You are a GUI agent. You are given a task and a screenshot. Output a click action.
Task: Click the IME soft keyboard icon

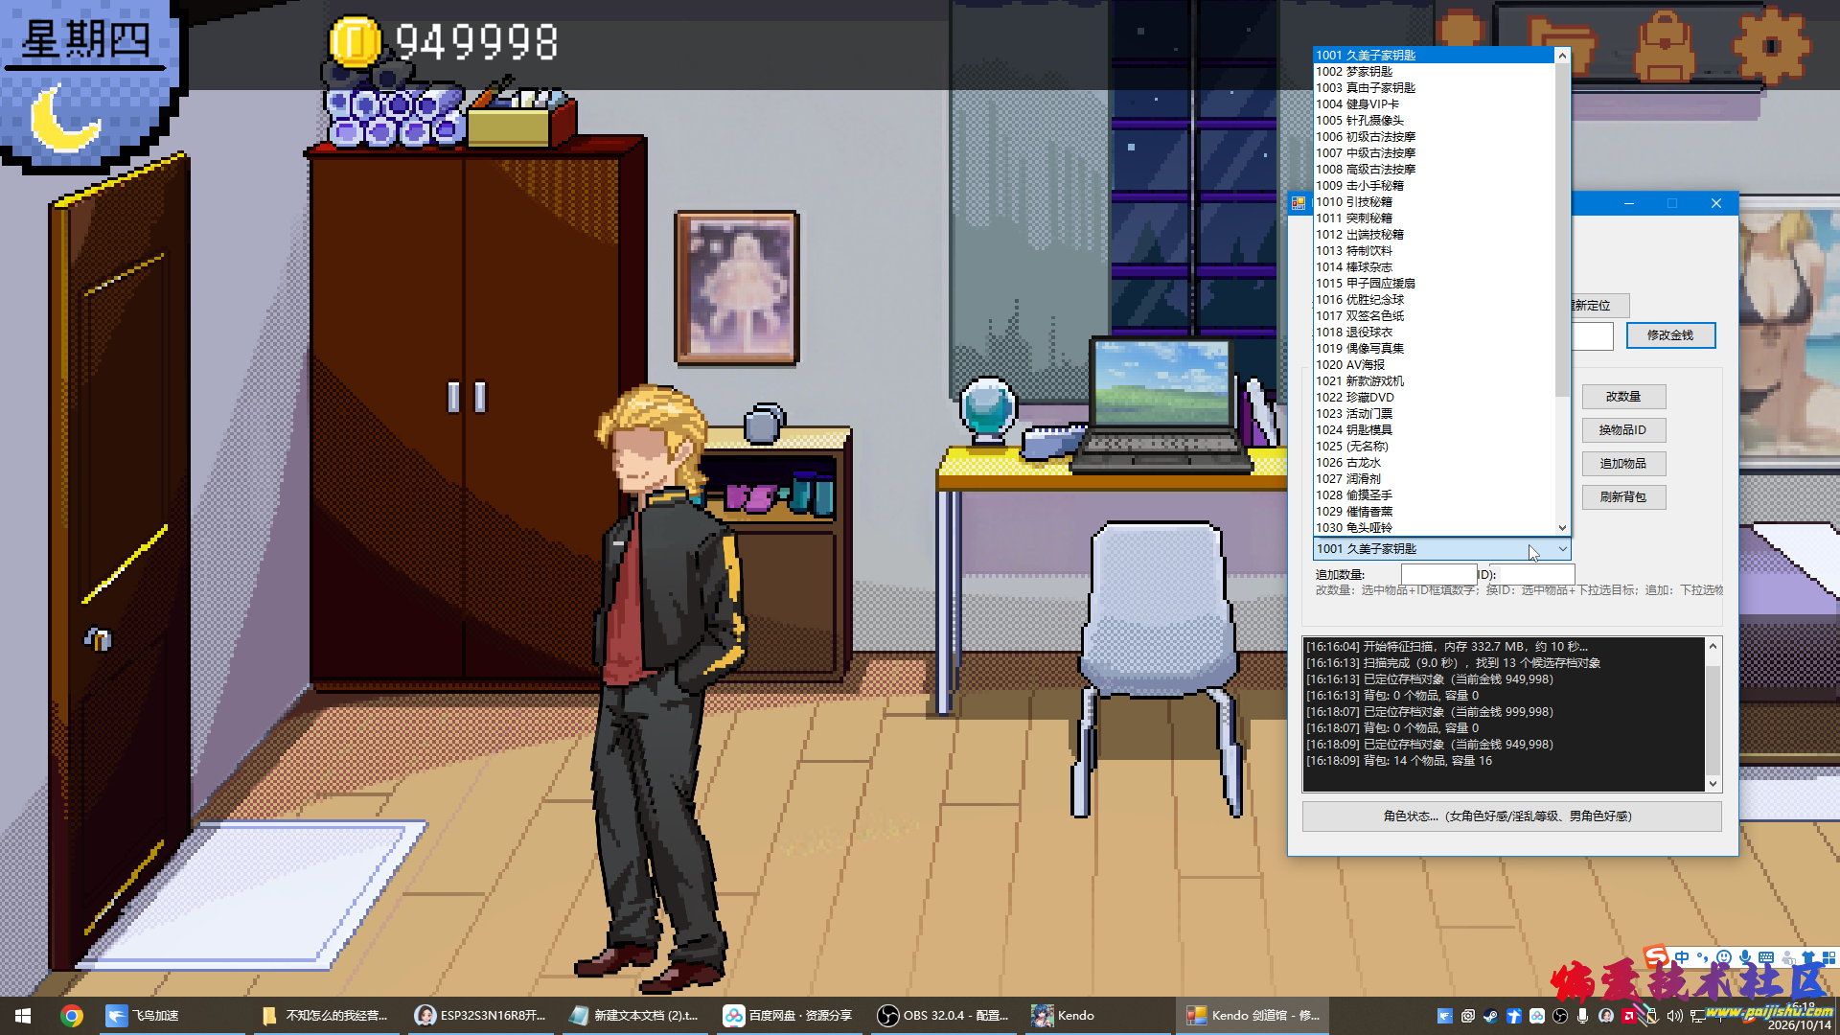(x=1766, y=956)
